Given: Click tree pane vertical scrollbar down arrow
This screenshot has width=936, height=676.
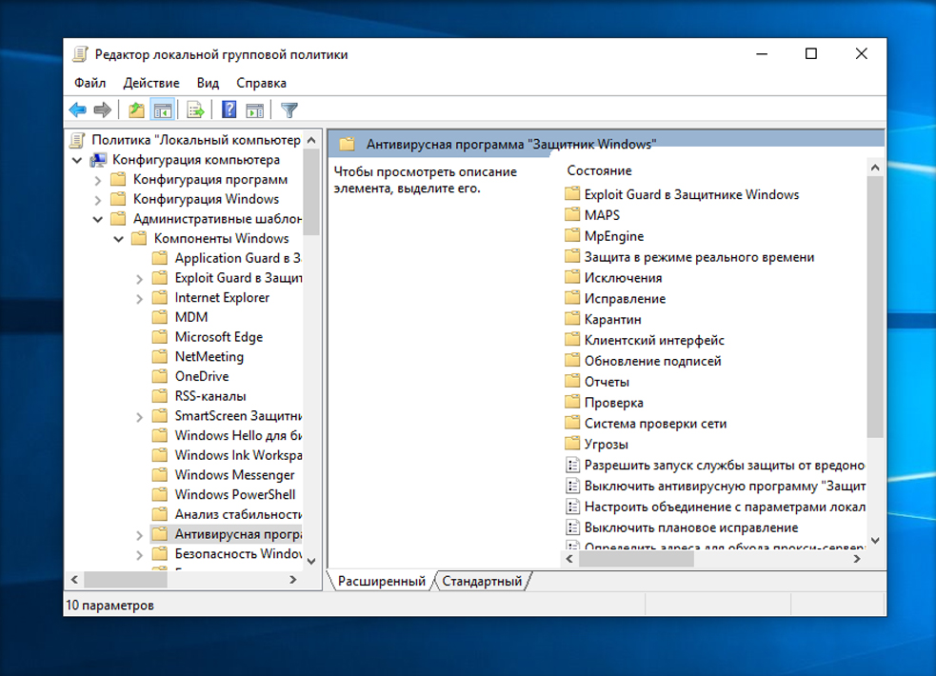Looking at the screenshot, I should 311,561.
